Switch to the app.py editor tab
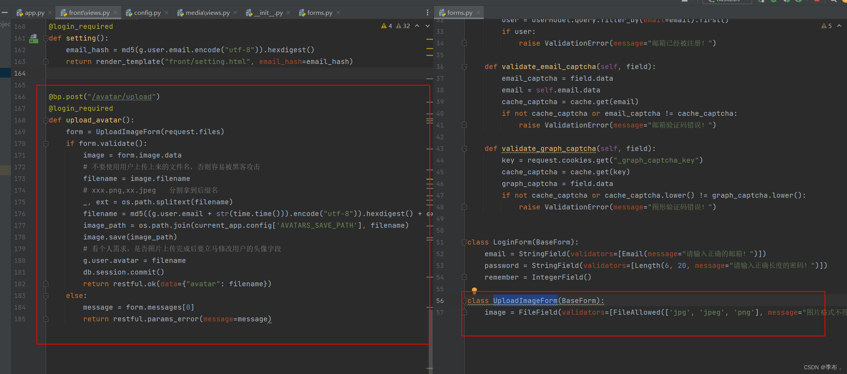The height and width of the screenshot is (374, 847). (x=30, y=13)
